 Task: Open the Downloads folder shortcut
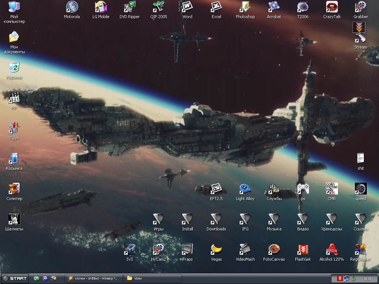[x=216, y=219]
